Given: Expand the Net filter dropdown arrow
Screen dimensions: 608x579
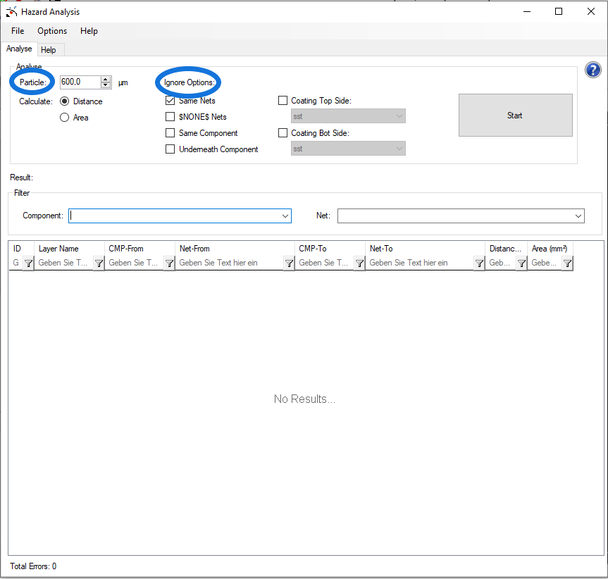Looking at the screenshot, I should click(578, 216).
